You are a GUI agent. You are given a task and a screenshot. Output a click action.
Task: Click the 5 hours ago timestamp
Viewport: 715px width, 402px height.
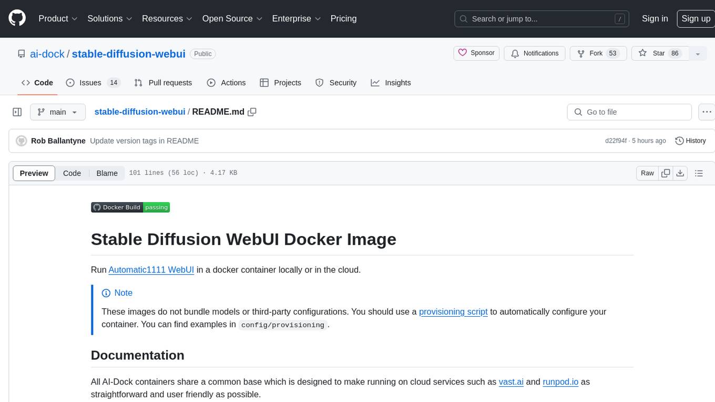coord(649,140)
